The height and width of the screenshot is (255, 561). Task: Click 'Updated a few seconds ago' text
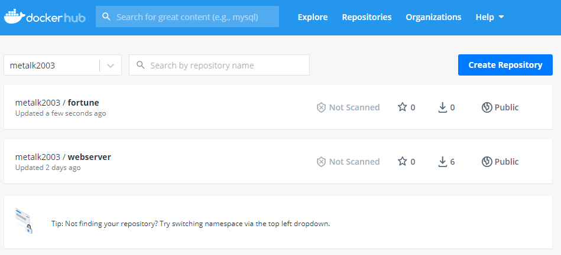[60, 113]
